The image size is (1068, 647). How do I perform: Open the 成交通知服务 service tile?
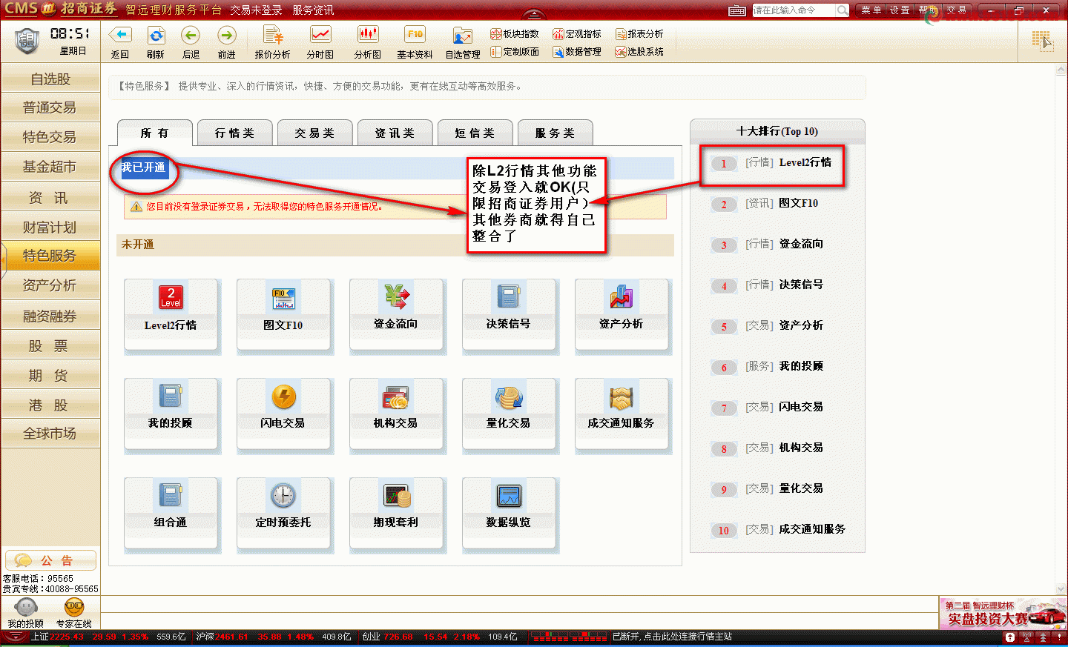click(622, 414)
